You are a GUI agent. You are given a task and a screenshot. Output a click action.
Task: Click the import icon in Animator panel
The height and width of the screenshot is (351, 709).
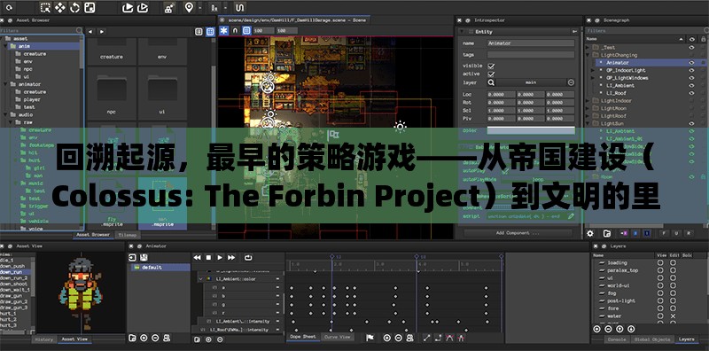click(132, 257)
